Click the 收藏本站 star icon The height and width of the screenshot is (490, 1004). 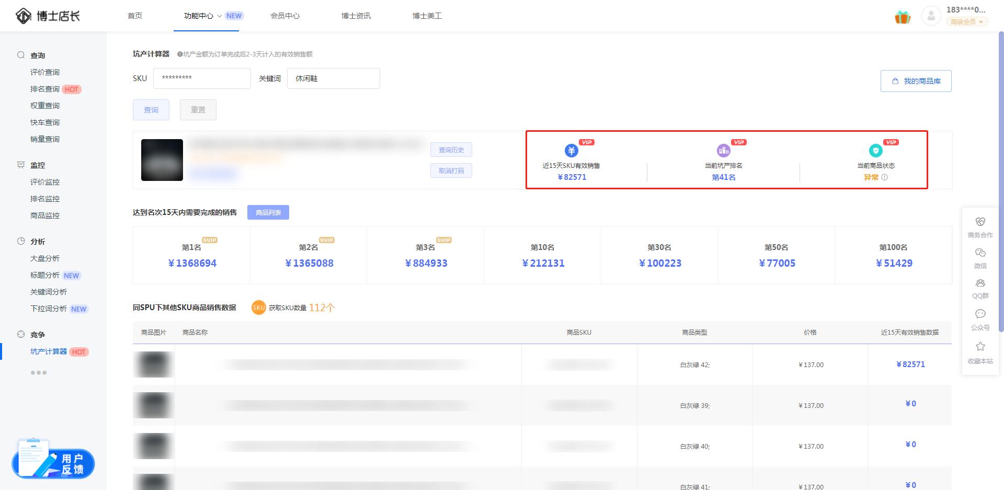coord(980,347)
